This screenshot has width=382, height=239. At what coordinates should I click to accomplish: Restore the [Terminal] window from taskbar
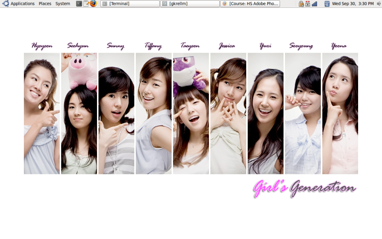(x=130, y=4)
